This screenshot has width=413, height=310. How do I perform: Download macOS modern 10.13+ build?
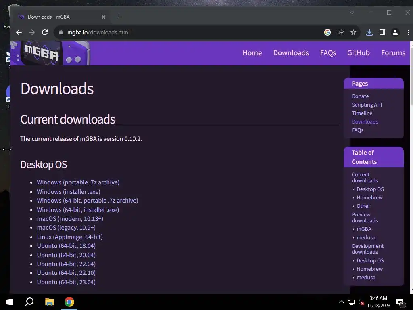point(70,219)
